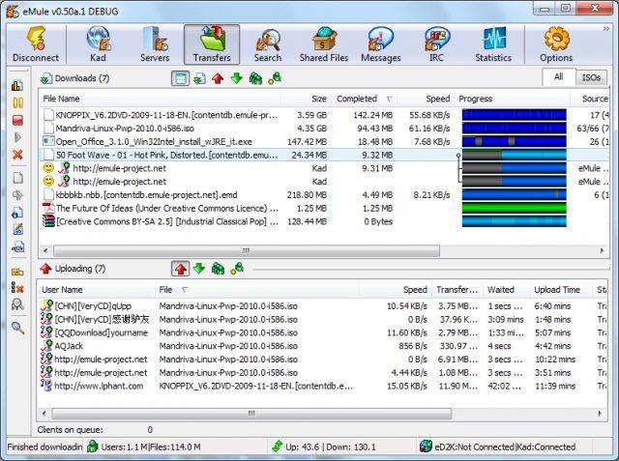619x461 pixels.
Task: Select the Mandriva-Linux-Pwp-2010.0-i586.iso download row
Action: 324,129
